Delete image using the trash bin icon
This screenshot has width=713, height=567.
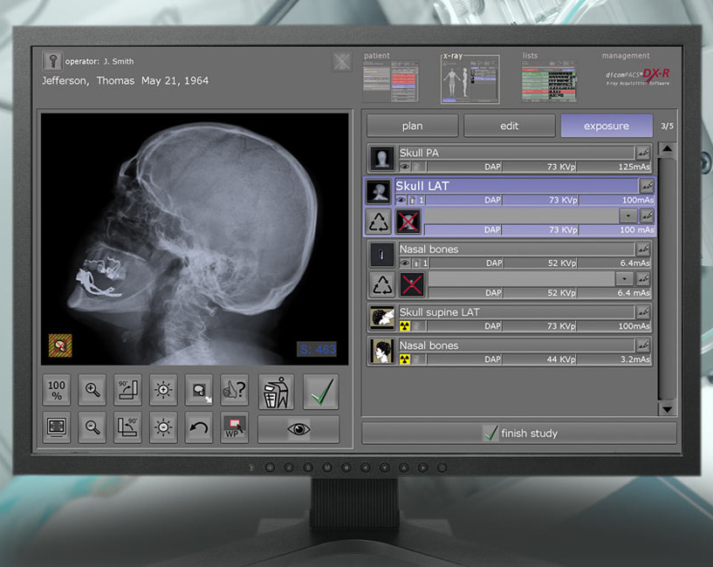click(276, 392)
